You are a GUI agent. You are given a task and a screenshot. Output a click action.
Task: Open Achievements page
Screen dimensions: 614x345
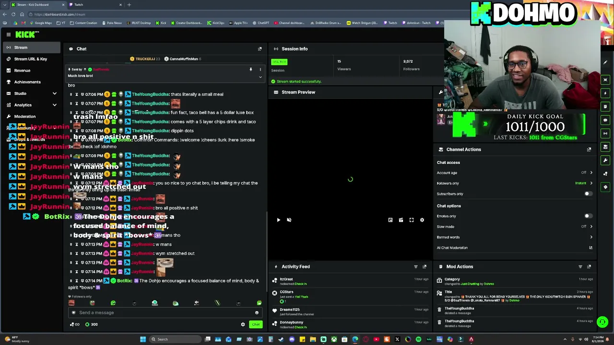click(x=31, y=82)
